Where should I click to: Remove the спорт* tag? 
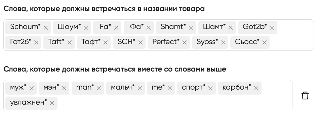click(x=210, y=88)
